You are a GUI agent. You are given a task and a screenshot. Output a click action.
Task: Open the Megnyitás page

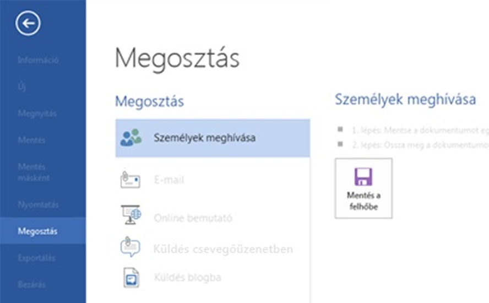click(x=37, y=113)
